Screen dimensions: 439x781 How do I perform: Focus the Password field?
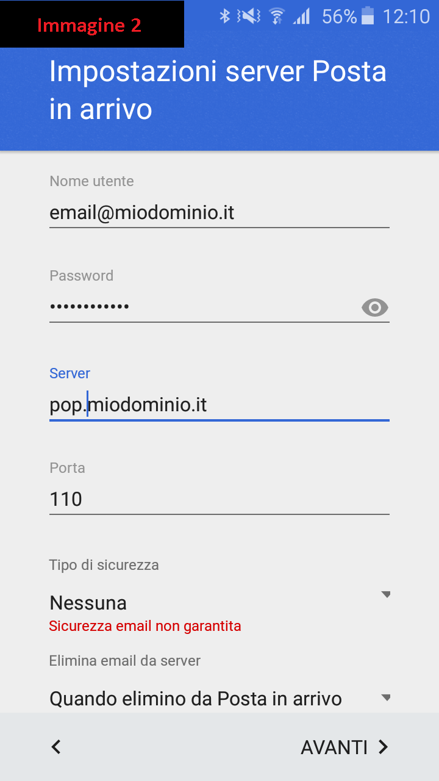tap(201, 306)
